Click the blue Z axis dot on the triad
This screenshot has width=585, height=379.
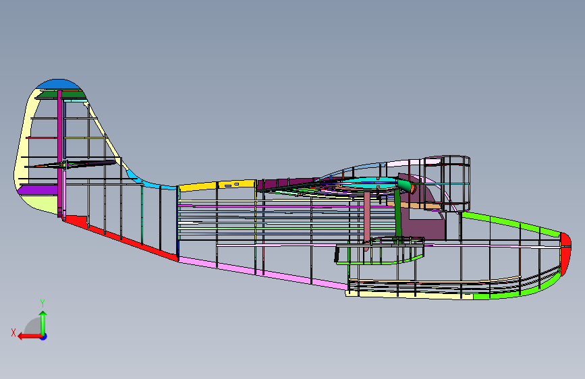coord(44,337)
